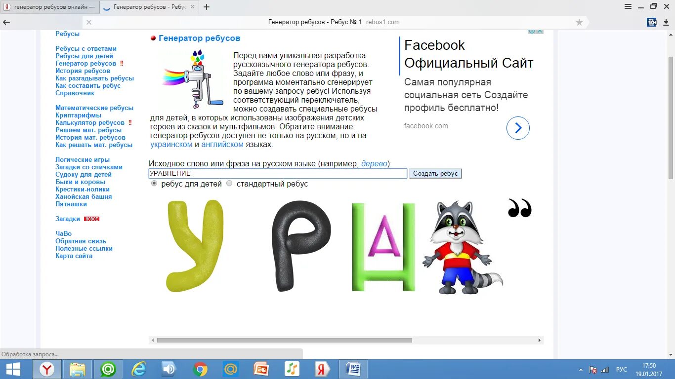Go back with the browser back arrow
Viewport: 675px width, 379px height.
(x=6, y=22)
